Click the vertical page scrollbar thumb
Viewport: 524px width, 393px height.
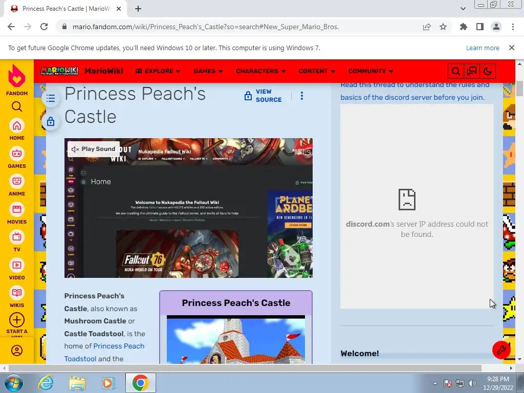[519, 88]
